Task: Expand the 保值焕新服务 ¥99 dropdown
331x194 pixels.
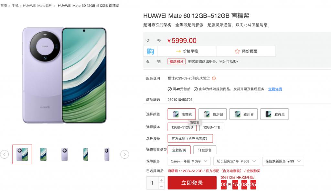Action: click(283, 161)
